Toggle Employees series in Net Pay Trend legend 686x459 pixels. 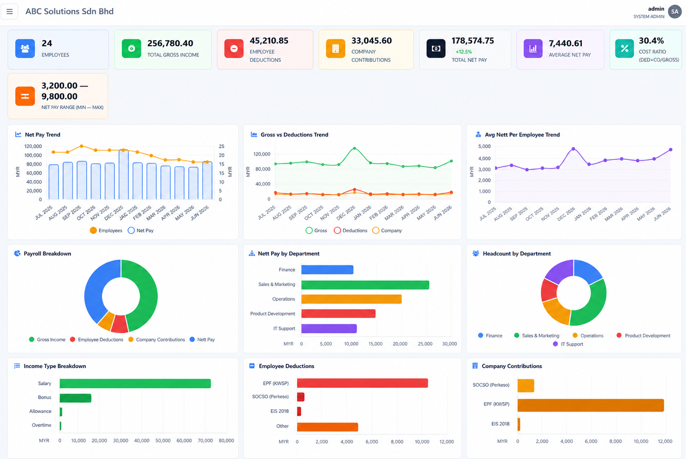[106, 230]
